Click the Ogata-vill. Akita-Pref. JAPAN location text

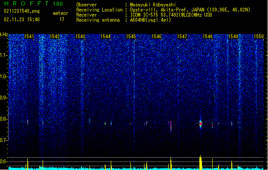click(x=190, y=10)
